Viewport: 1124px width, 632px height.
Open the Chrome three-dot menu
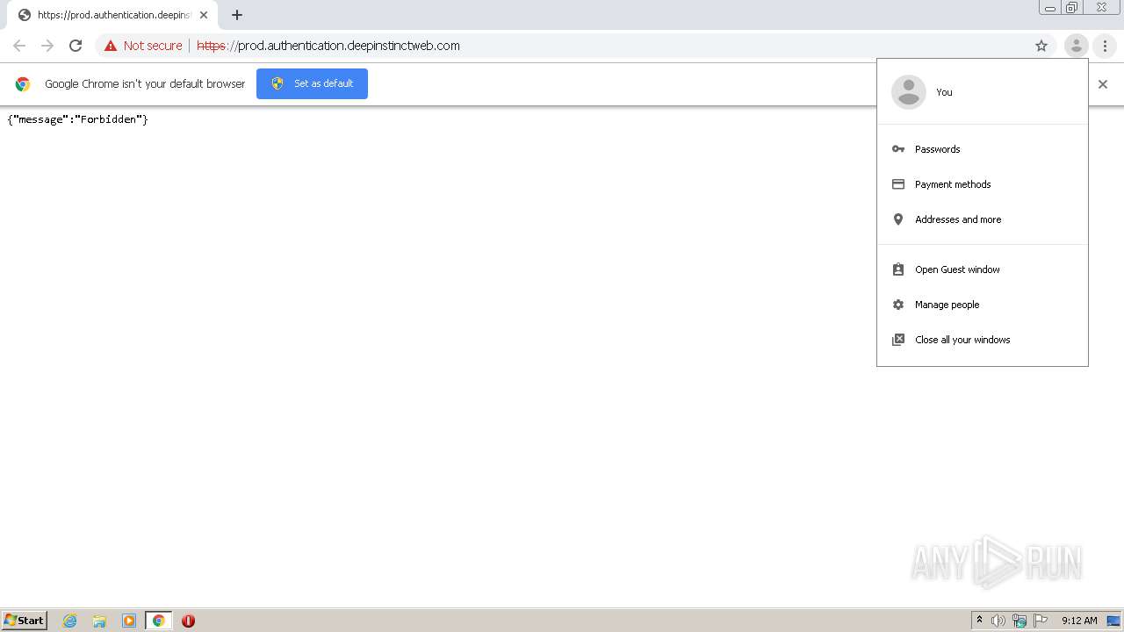(x=1105, y=46)
